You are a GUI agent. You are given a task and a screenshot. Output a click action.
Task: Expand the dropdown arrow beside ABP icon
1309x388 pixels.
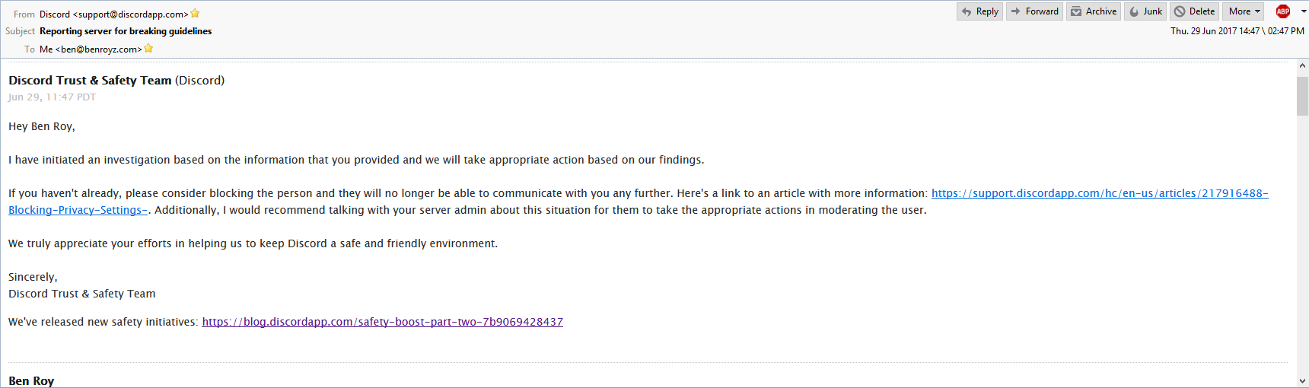[1303, 11]
